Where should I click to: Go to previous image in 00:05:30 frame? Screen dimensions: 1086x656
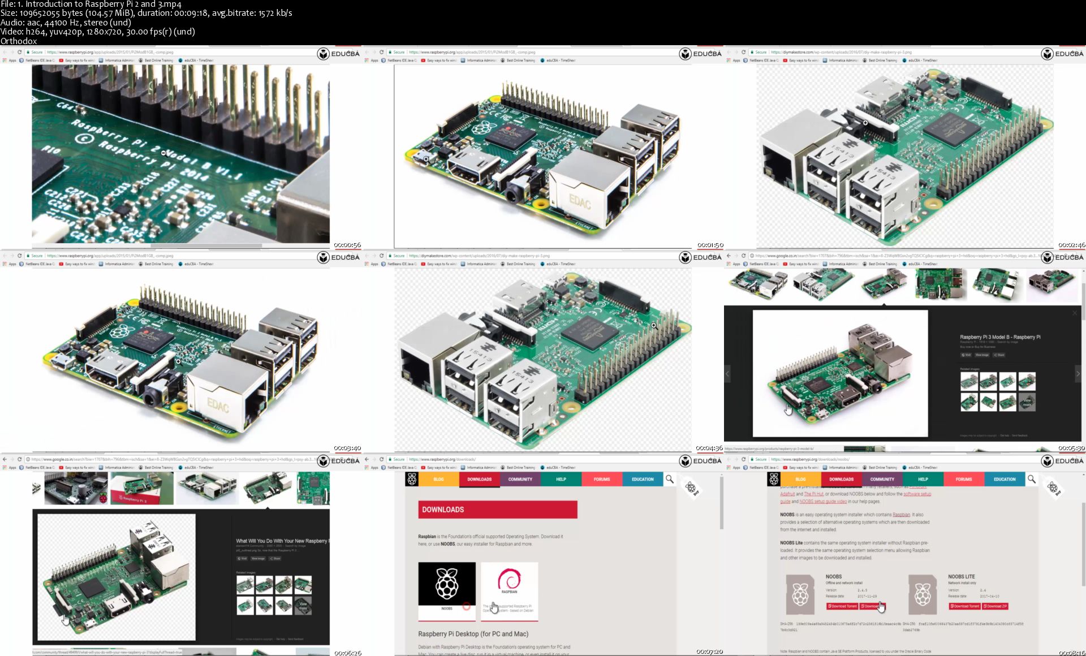(727, 374)
